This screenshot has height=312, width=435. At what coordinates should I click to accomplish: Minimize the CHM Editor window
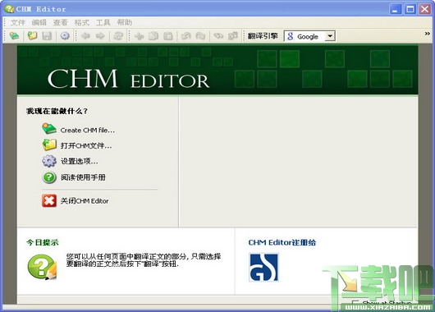click(396, 9)
